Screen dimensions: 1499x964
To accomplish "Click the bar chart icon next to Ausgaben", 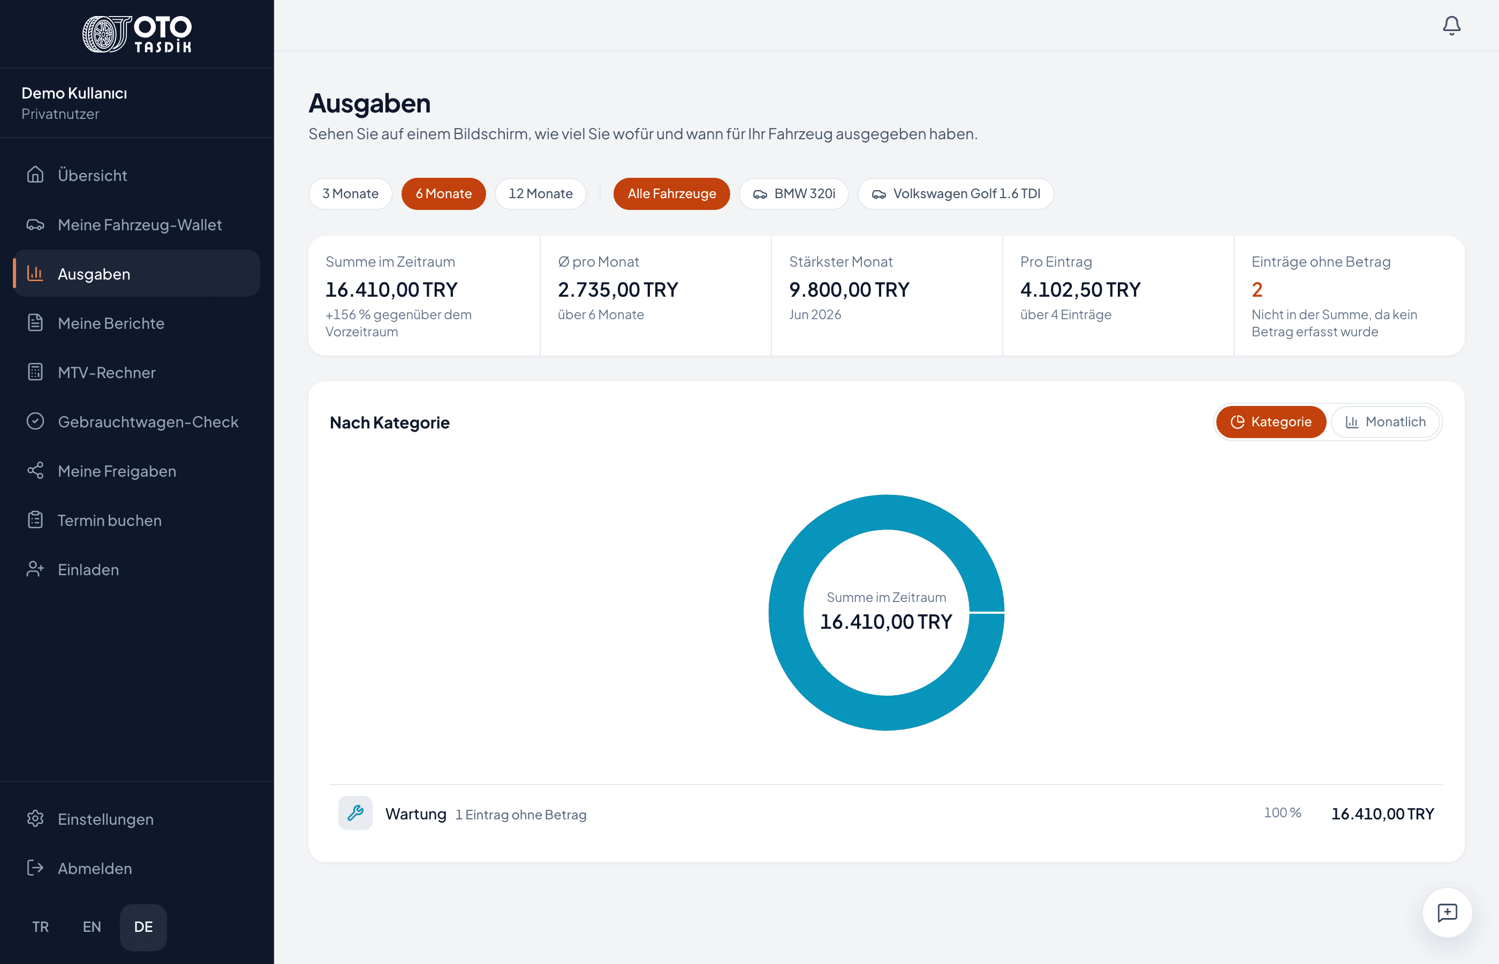I will click(36, 274).
